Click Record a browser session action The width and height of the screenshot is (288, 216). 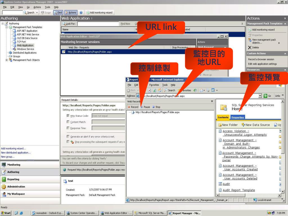point(261,59)
